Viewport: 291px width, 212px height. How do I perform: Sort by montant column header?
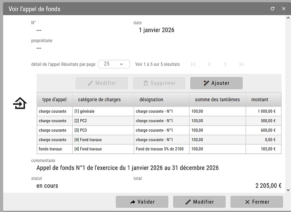click(263, 100)
